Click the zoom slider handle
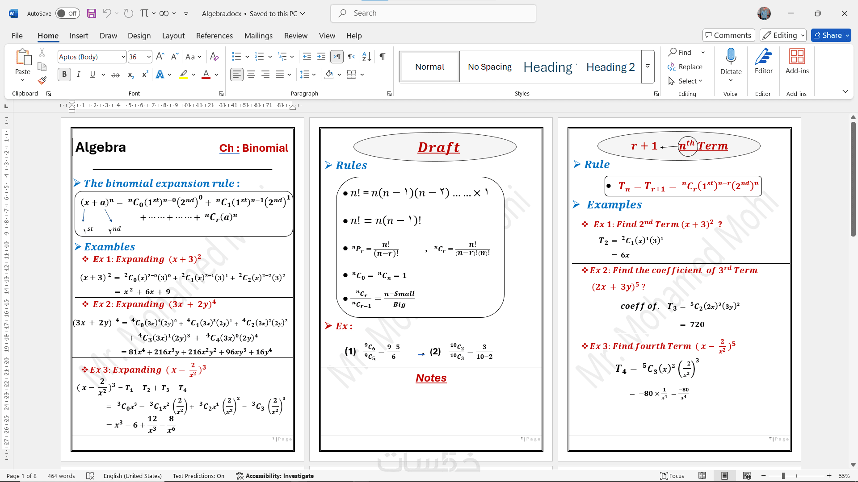Image resolution: width=858 pixels, height=482 pixels. [783, 476]
